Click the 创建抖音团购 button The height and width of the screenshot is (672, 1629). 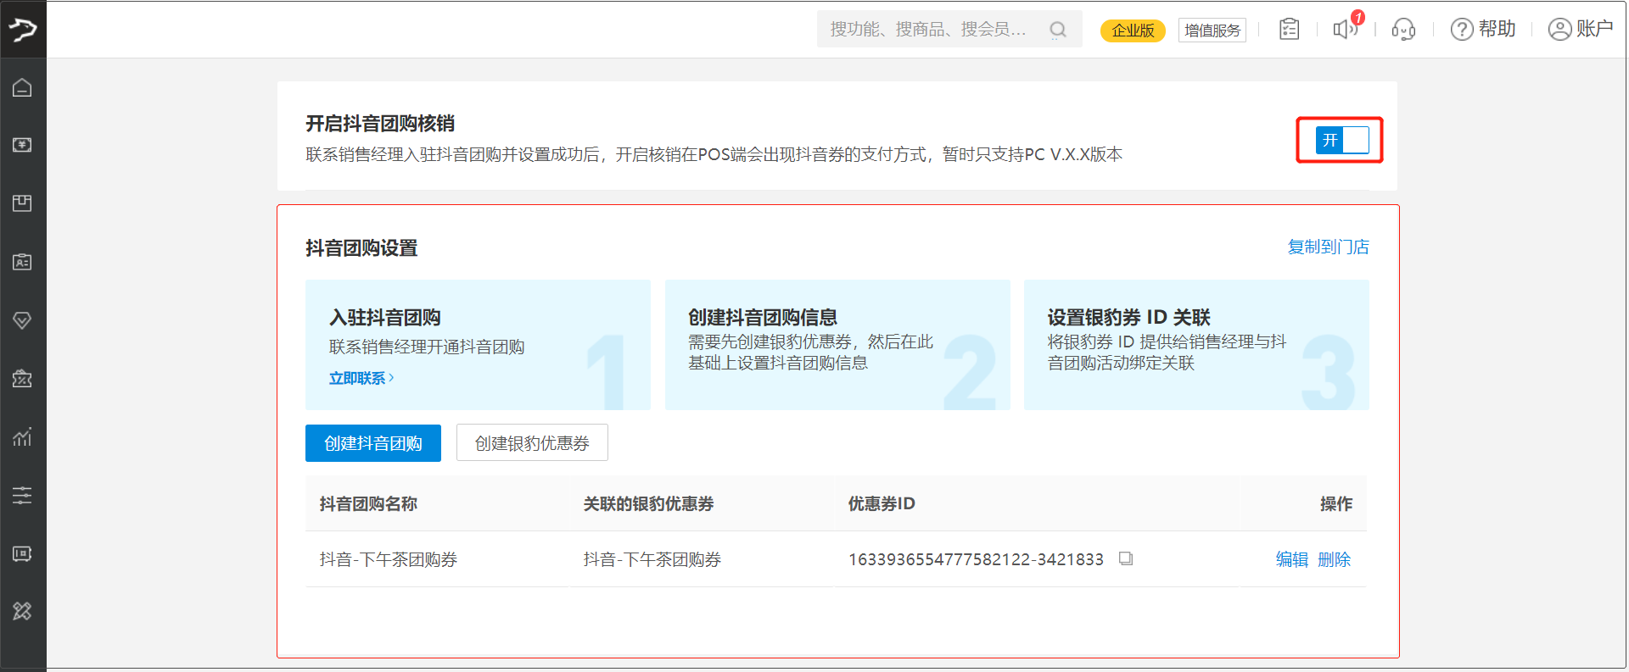tap(373, 443)
